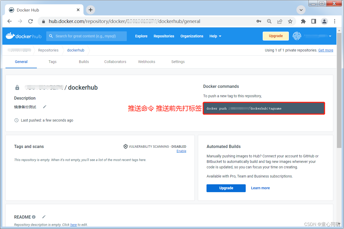Expand the account dropdown beside the username
344x229 pixels.
(330, 36)
